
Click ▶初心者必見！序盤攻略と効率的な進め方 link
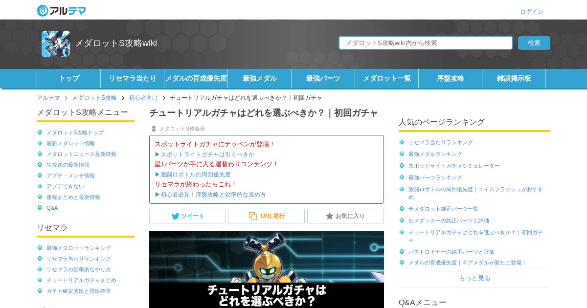[210, 195]
